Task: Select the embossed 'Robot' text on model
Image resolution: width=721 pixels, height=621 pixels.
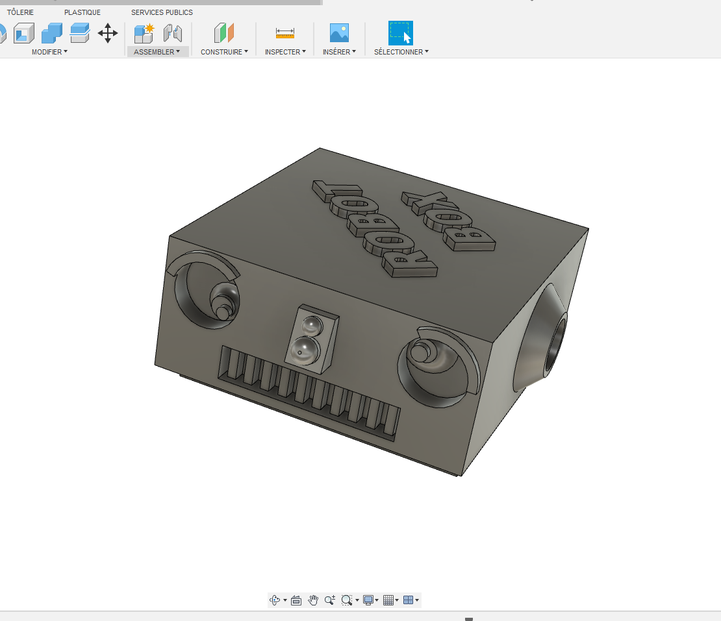Action: pyautogui.click(x=375, y=228)
